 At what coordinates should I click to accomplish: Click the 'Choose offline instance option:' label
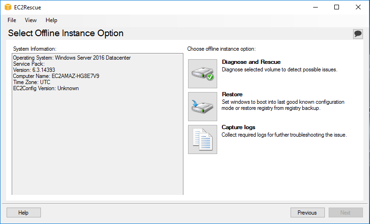(221, 49)
